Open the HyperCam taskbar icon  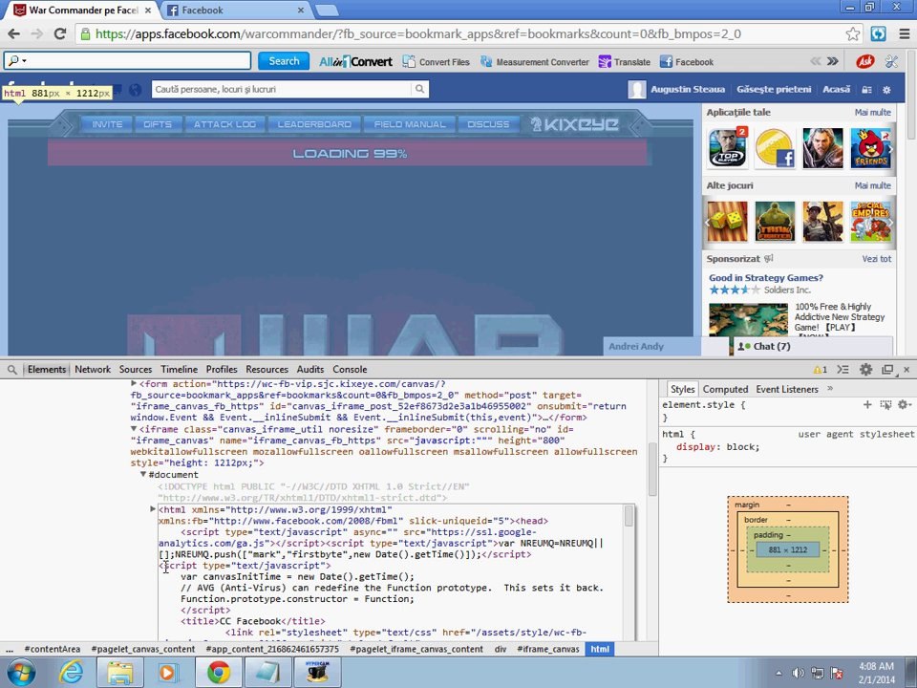[316, 673]
